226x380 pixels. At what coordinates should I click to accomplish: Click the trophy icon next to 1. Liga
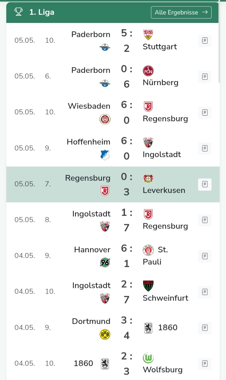point(19,12)
